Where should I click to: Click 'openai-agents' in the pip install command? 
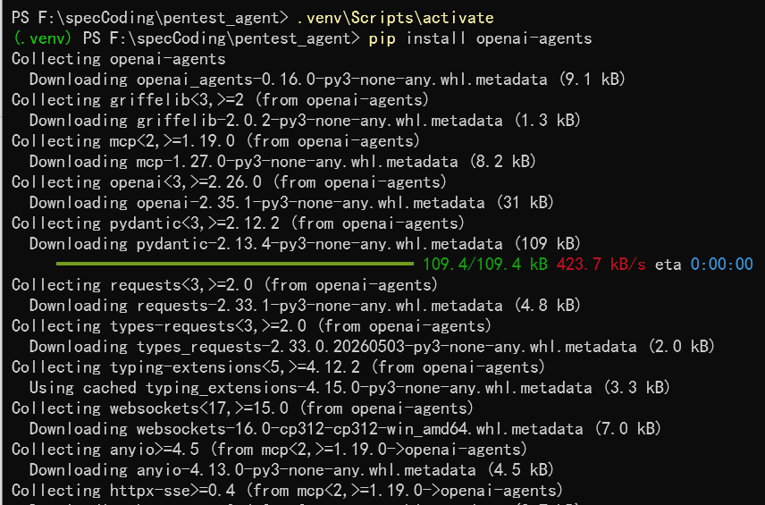[x=534, y=38]
